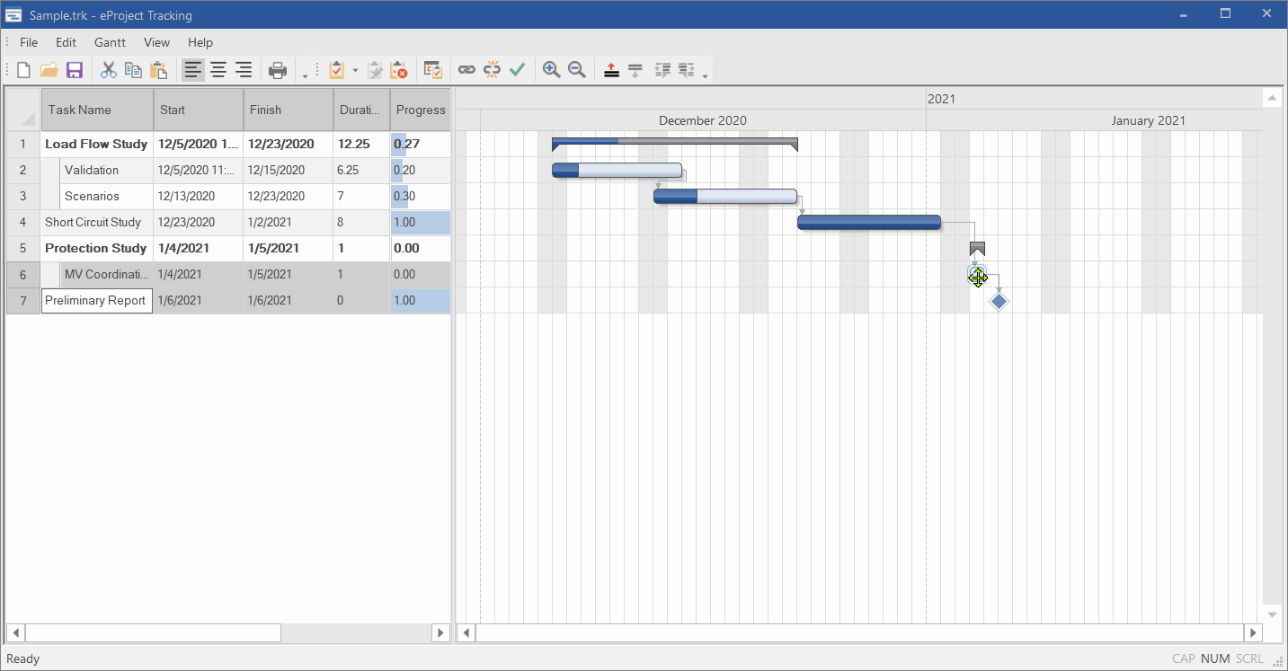1288x671 pixels.
Task: Toggle left text alignment in the toolbar
Action: coord(191,69)
